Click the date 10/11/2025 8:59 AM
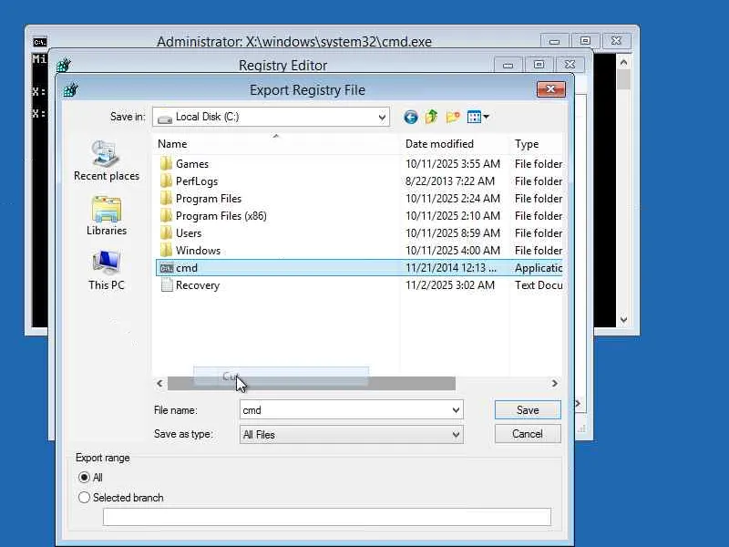Screen dimensions: 729x547 tap(452, 233)
